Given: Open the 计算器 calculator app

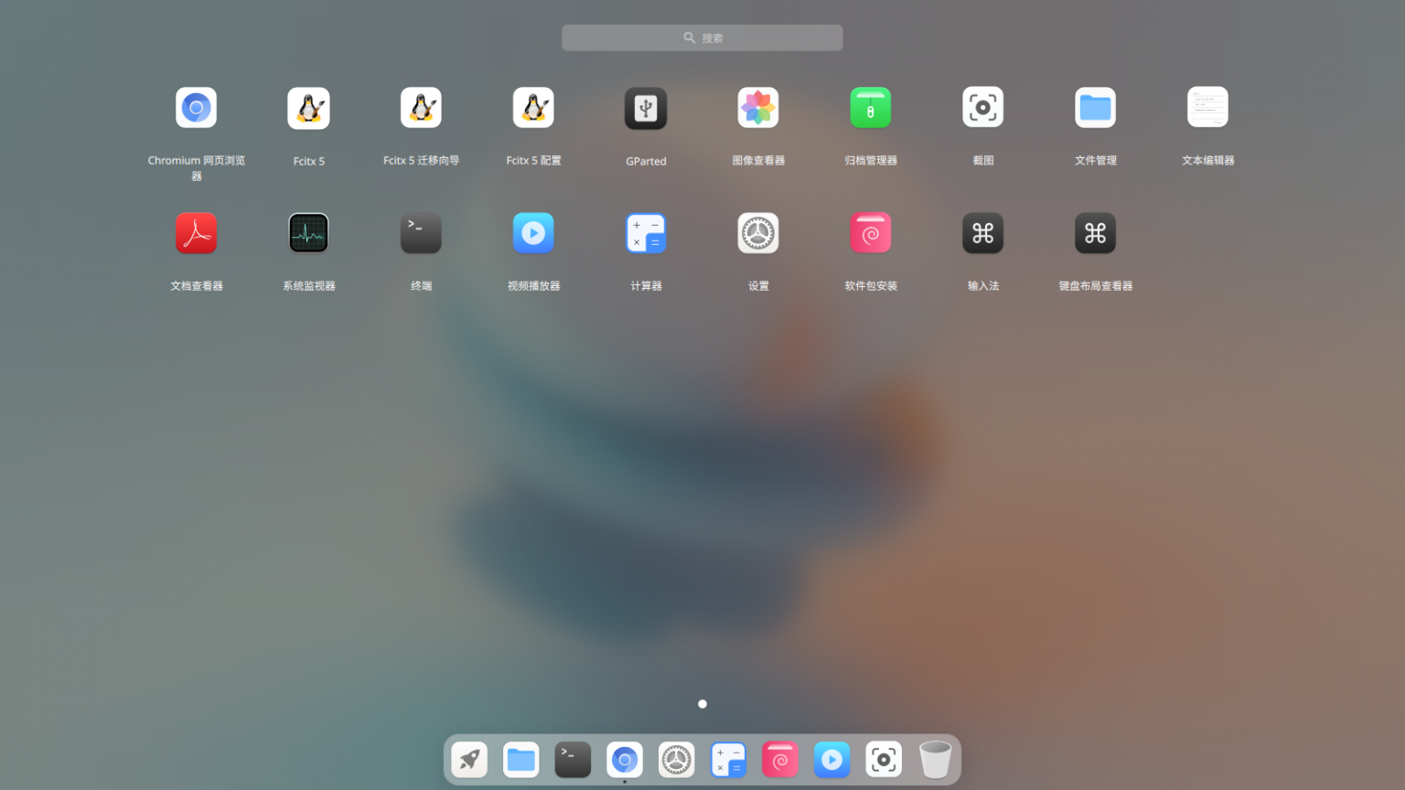Looking at the screenshot, I should coord(646,232).
